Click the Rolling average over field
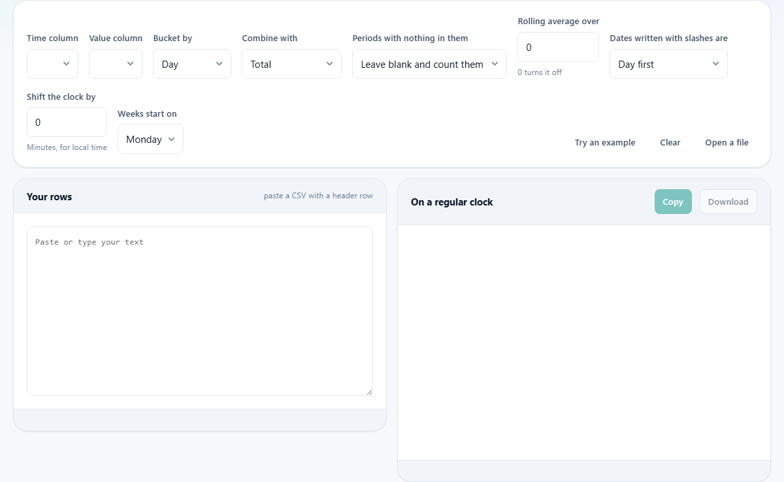 coord(558,47)
